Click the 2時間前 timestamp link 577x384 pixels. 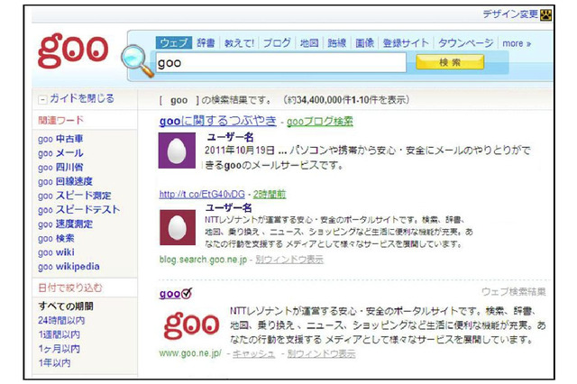pos(270,194)
